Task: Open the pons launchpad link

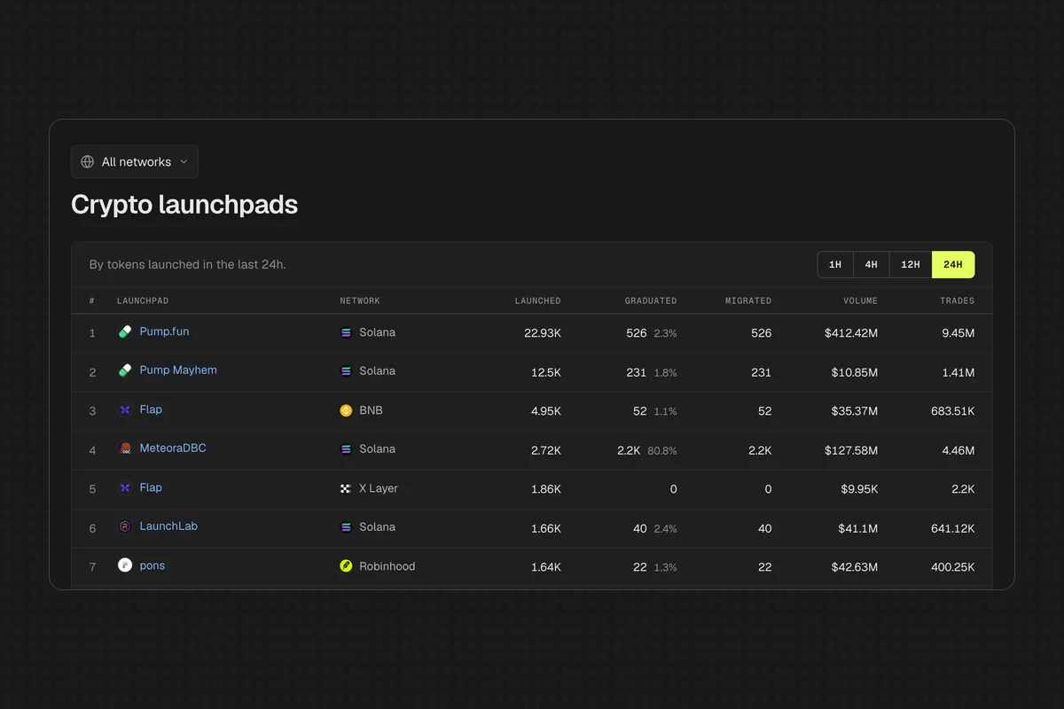Action: 153,565
